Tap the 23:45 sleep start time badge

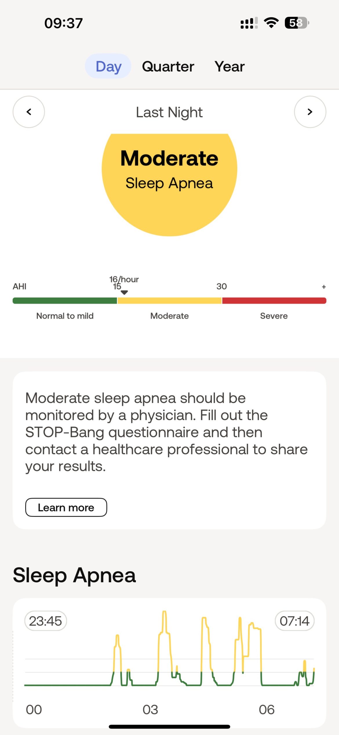tap(45, 621)
